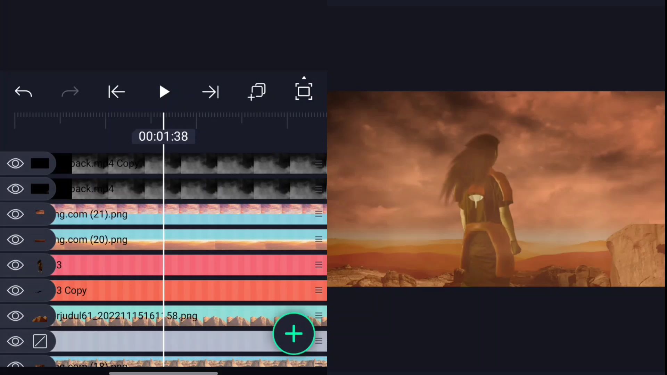667x375 pixels.
Task: Jump to the start of the timeline
Action: point(116,92)
